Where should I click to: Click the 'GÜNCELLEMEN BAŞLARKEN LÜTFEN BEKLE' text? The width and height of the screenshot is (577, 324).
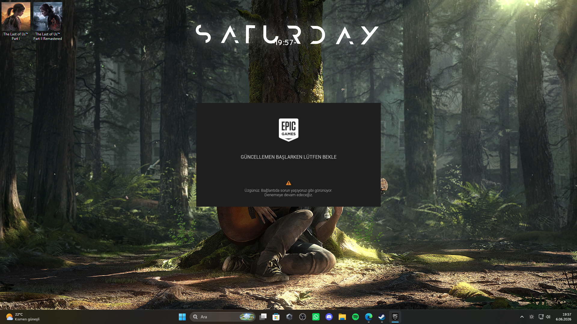(x=288, y=157)
